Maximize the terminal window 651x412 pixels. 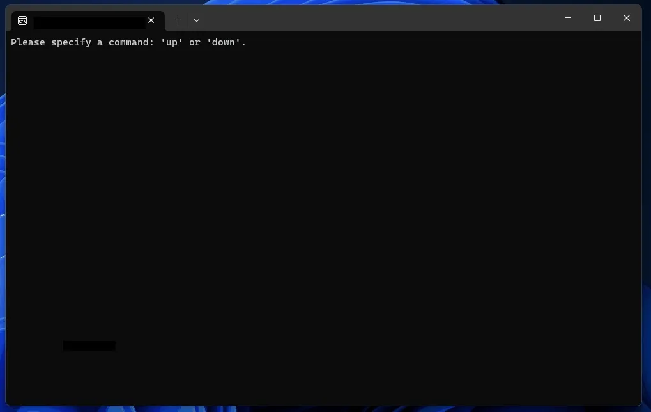coord(597,18)
